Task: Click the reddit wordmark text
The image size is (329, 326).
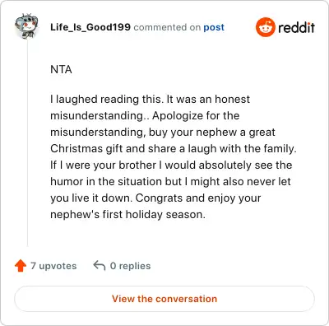Action: pyautogui.click(x=296, y=27)
